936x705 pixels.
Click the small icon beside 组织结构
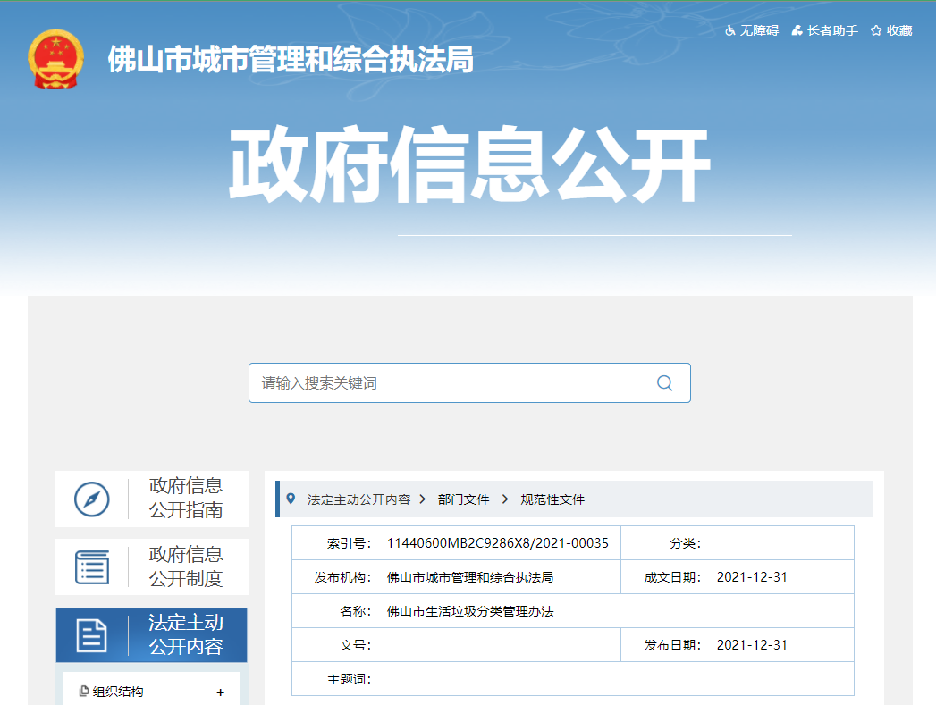click(84, 692)
